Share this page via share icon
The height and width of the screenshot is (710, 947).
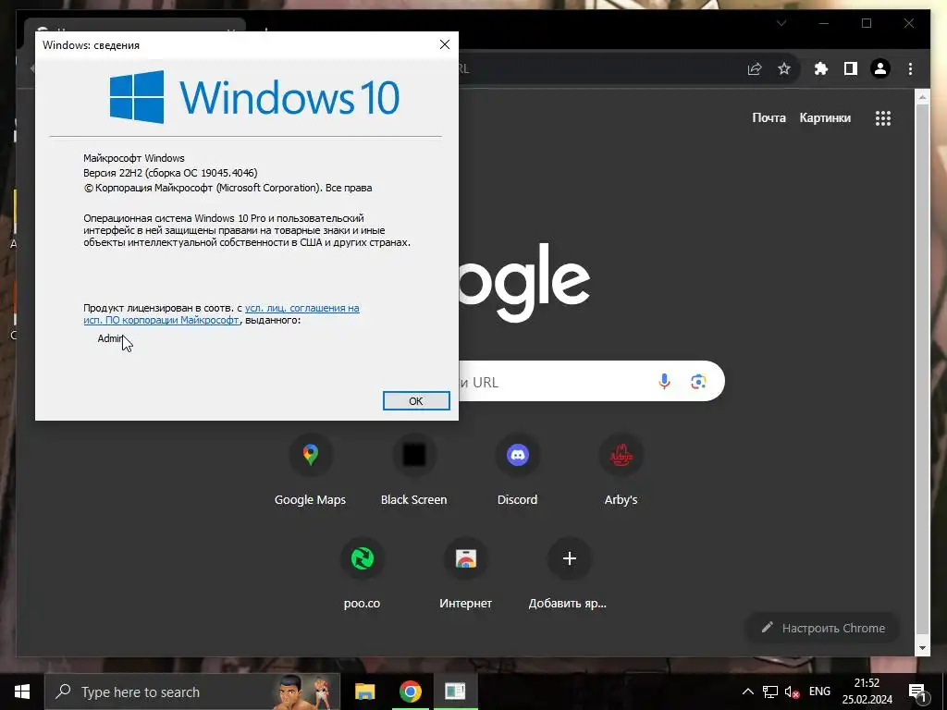(755, 68)
